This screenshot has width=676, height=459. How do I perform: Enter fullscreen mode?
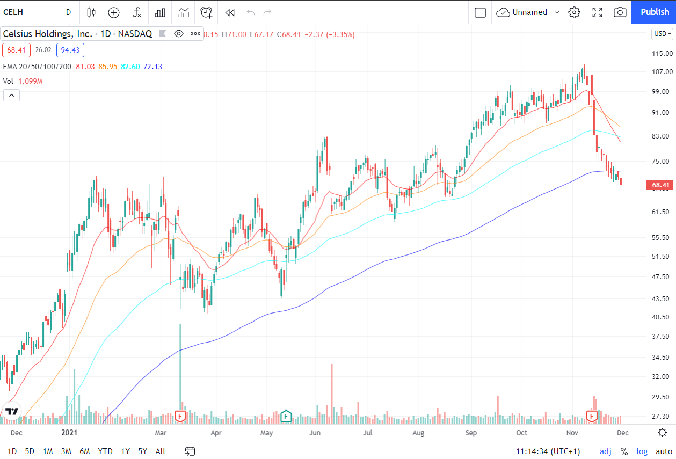click(597, 12)
